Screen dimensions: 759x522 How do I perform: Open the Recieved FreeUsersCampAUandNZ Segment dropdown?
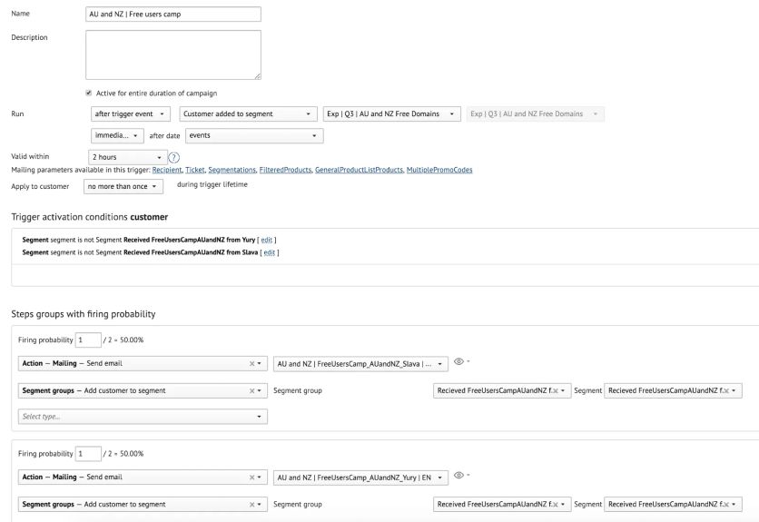pos(673,390)
